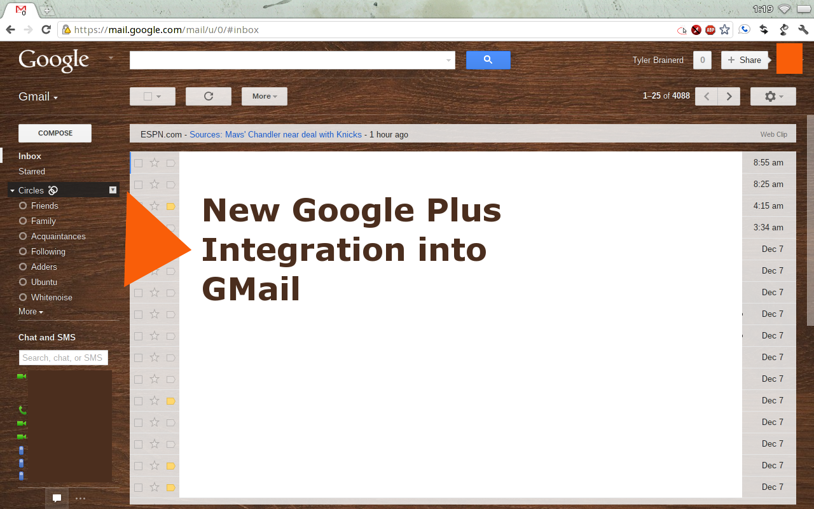814x509 pixels.
Task: Tick the checkbox on the 8:55 am message
Action: pos(139,163)
